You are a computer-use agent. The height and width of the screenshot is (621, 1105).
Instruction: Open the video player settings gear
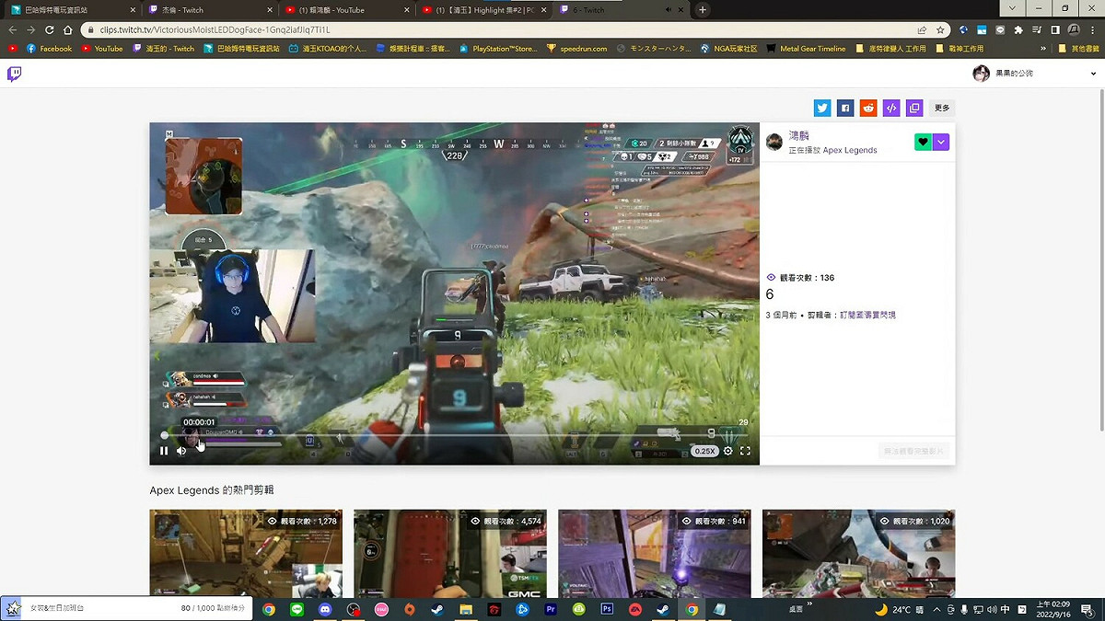728,451
